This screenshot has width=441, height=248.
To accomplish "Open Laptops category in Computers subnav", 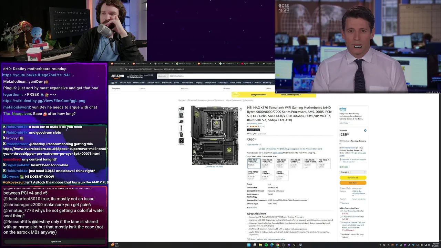I will [x=142, y=89].
